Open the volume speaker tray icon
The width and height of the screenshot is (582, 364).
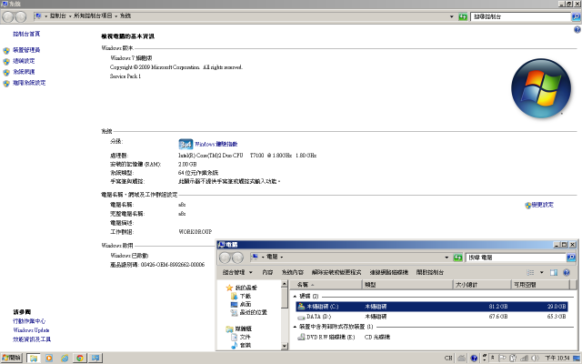(535, 358)
